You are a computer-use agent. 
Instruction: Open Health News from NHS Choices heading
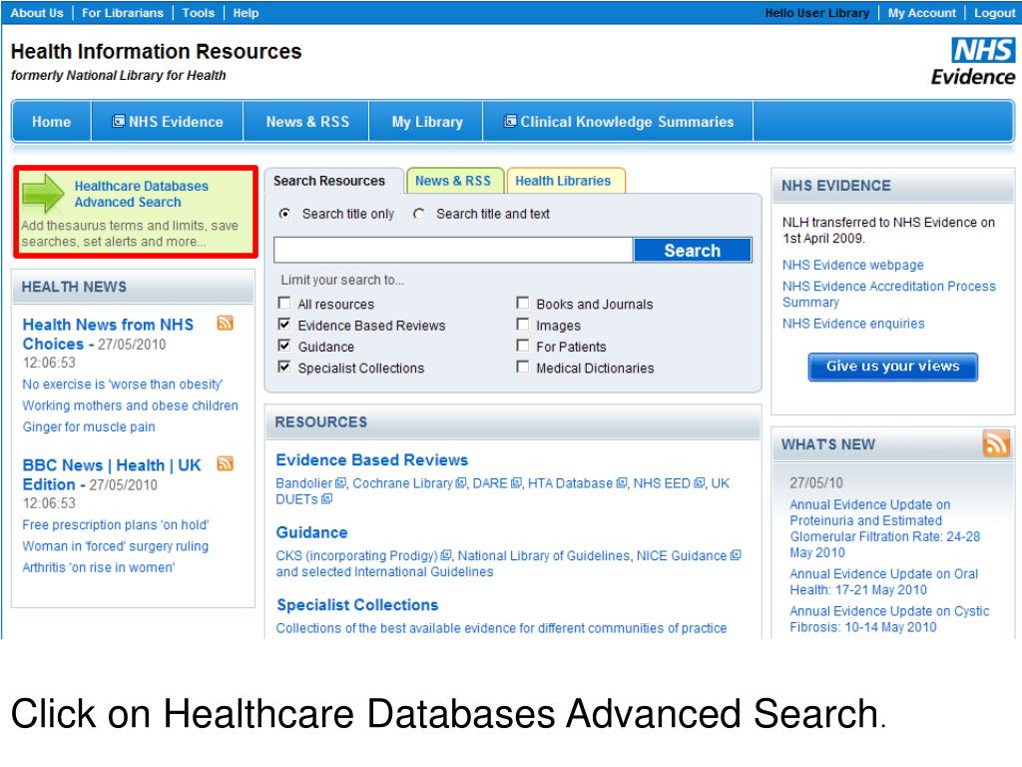(108, 334)
